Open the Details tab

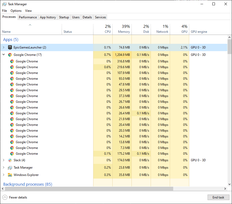click(x=87, y=17)
